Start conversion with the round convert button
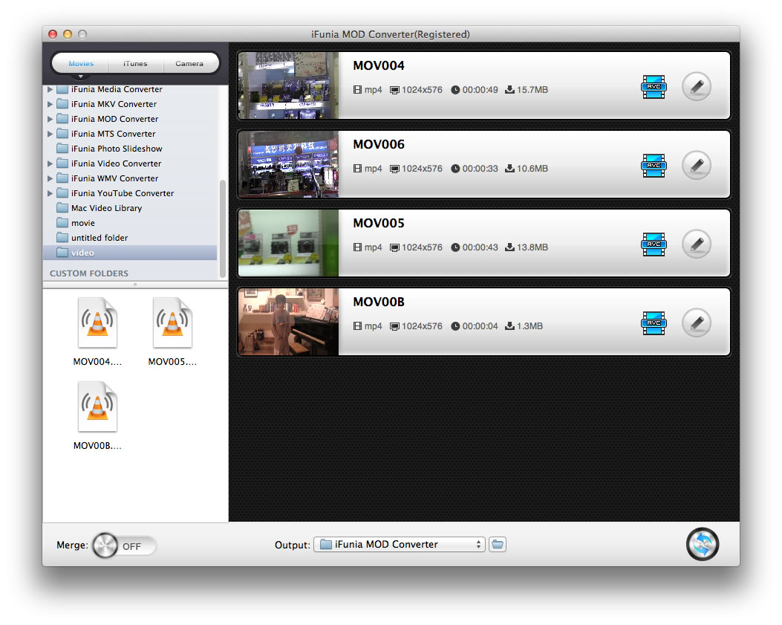Screen dimensions: 782x625 (703, 544)
